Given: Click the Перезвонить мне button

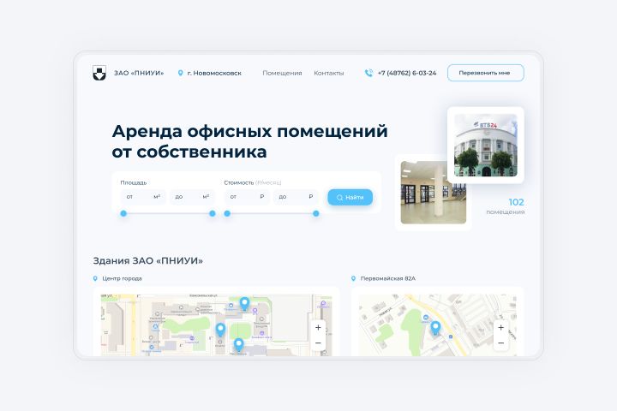Looking at the screenshot, I should pyautogui.click(x=486, y=73).
